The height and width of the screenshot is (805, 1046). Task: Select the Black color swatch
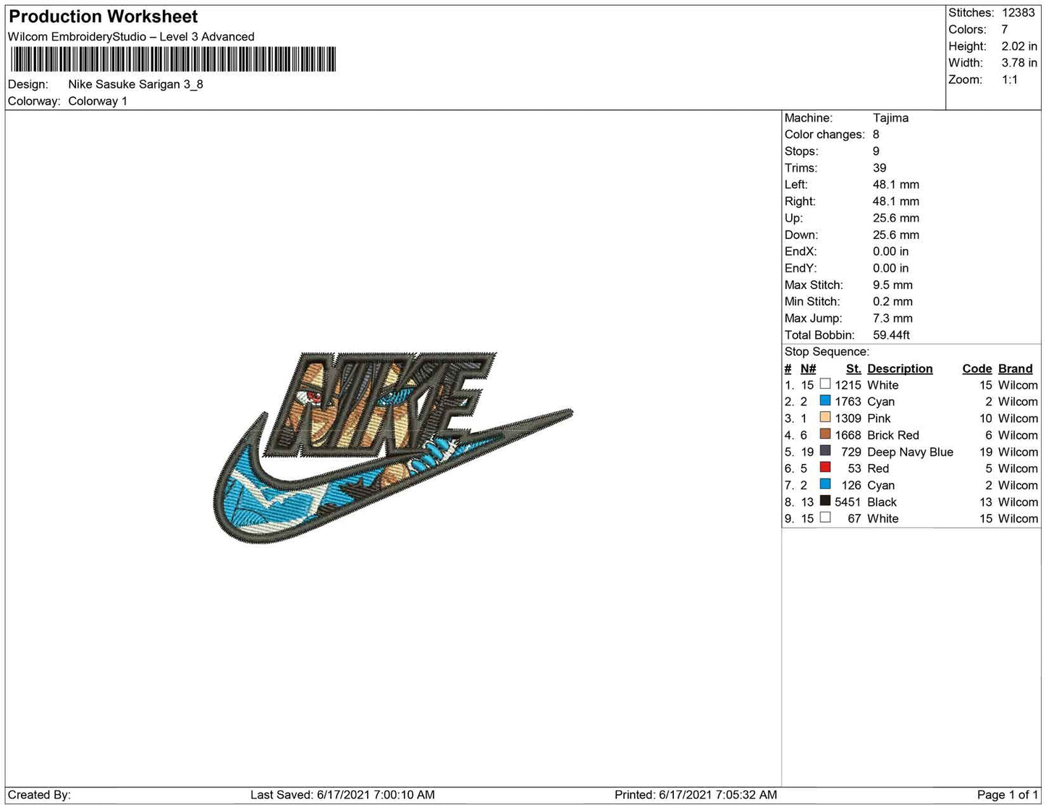tap(825, 501)
